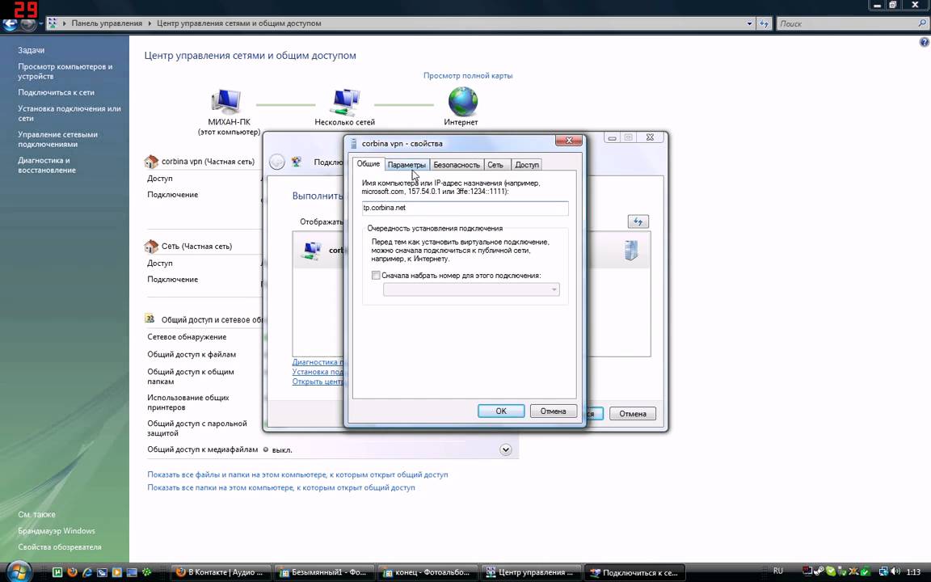Click Подключиться к сети in sidebar

pos(56,93)
